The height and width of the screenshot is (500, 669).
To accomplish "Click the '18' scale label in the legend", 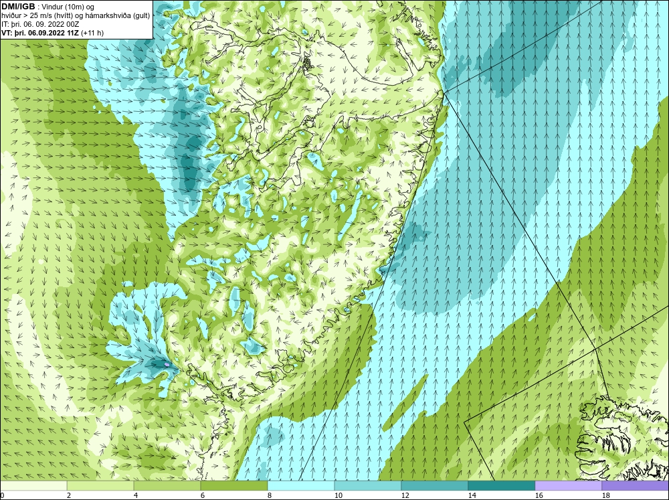I will [x=605, y=495].
